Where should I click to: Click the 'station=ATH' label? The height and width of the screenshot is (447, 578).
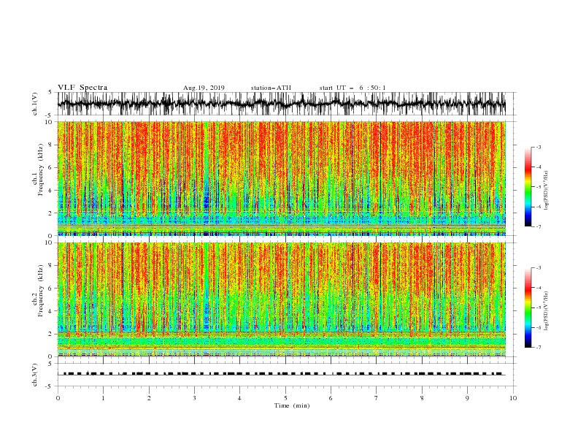coord(271,88)
